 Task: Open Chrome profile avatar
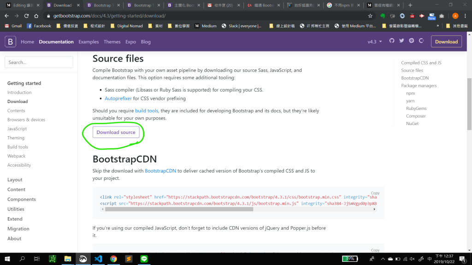pyautogui.click(x=455, y=16)
